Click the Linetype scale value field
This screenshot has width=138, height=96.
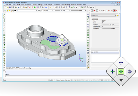tap(110, 27)
